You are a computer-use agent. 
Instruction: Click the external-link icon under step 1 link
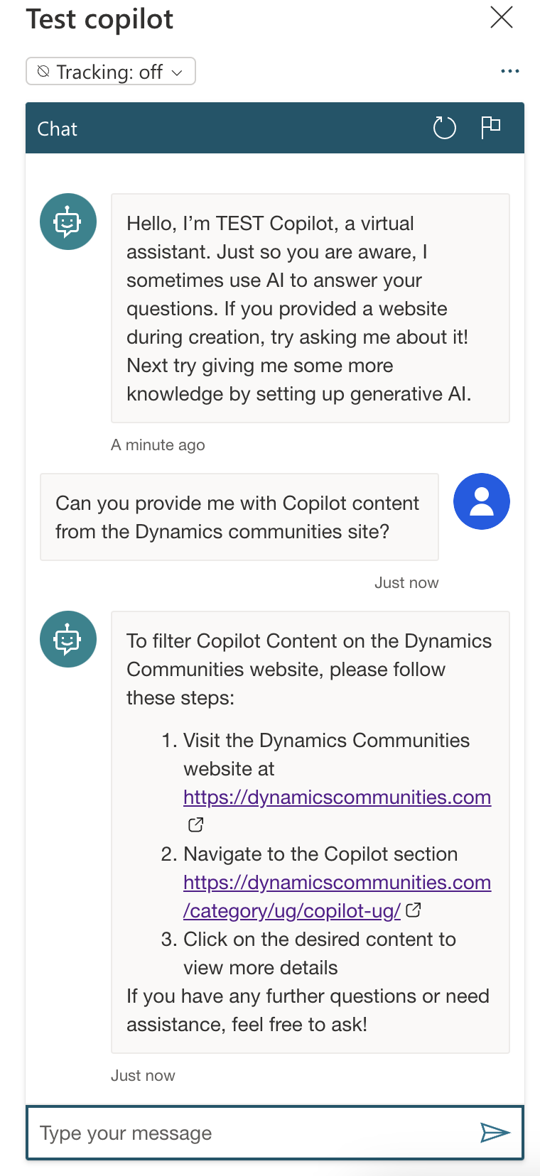[196, 824]
